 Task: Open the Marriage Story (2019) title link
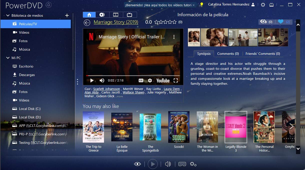116,22
